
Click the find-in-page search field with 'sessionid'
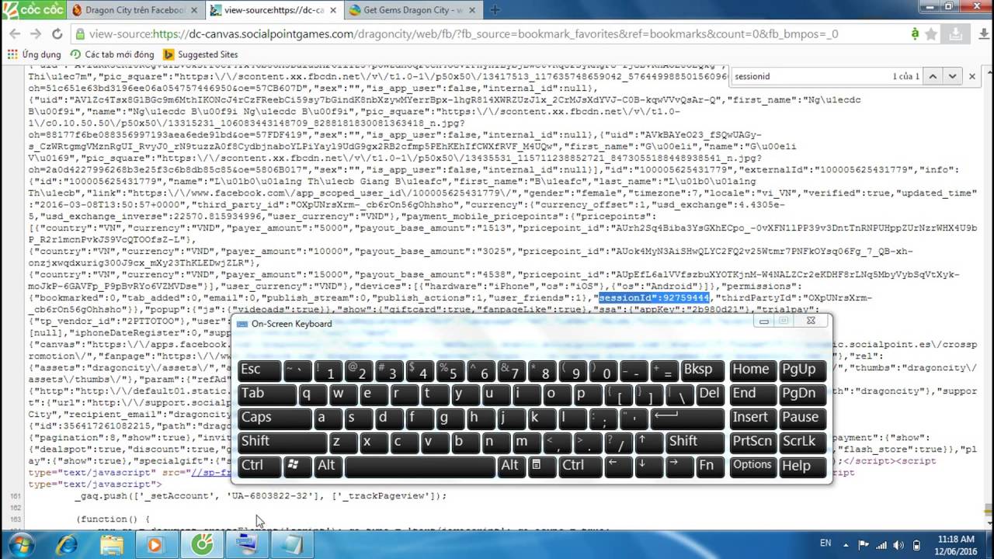(x=808, y=76)
